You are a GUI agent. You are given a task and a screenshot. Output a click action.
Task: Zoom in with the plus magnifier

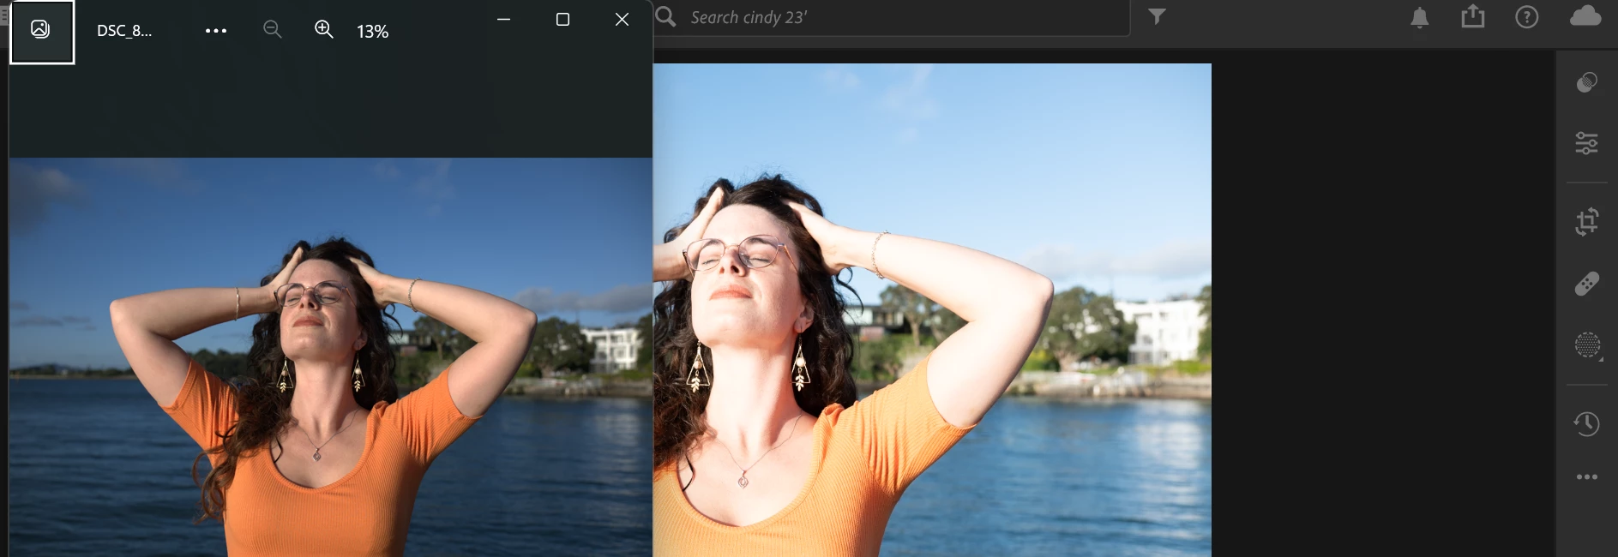(324, 30)
